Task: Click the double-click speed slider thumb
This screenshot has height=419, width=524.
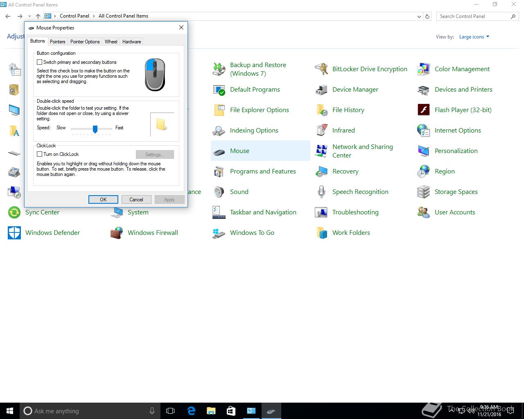Action: 95,129
